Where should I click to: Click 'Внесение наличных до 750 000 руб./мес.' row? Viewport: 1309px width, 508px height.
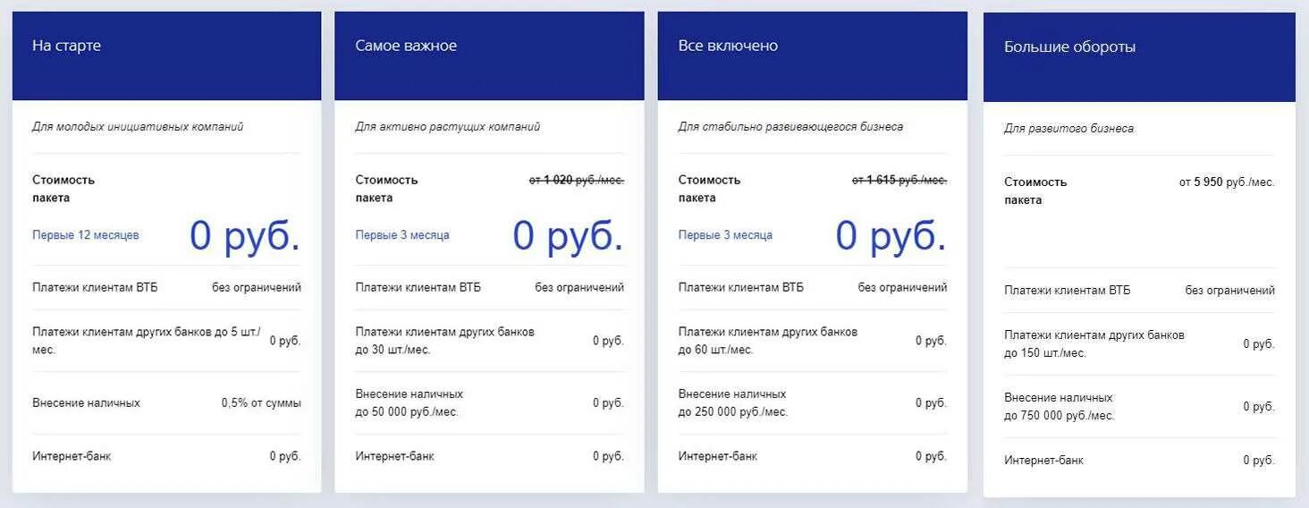point(1139,407)
